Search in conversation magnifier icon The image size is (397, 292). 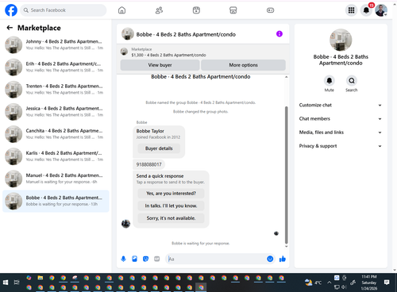352,81
